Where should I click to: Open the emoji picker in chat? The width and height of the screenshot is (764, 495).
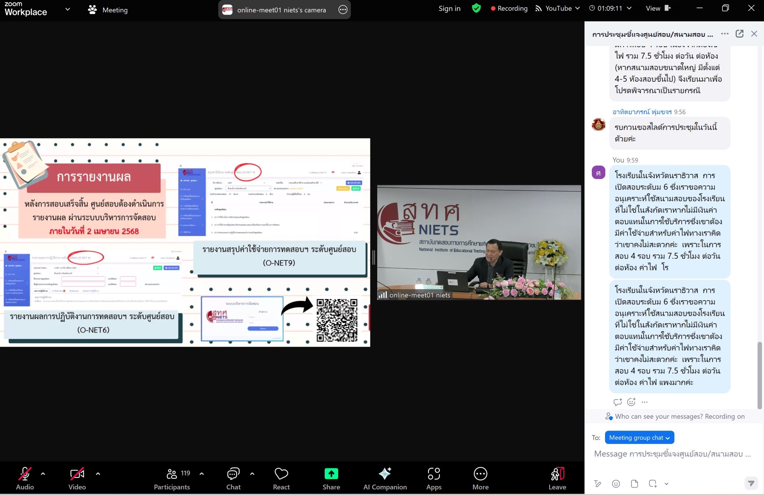(x=616, y=483)
